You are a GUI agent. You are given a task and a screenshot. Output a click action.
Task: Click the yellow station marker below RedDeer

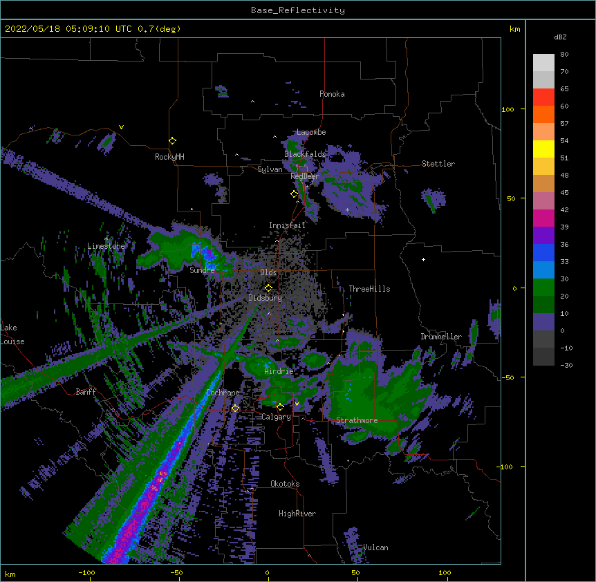295,194
